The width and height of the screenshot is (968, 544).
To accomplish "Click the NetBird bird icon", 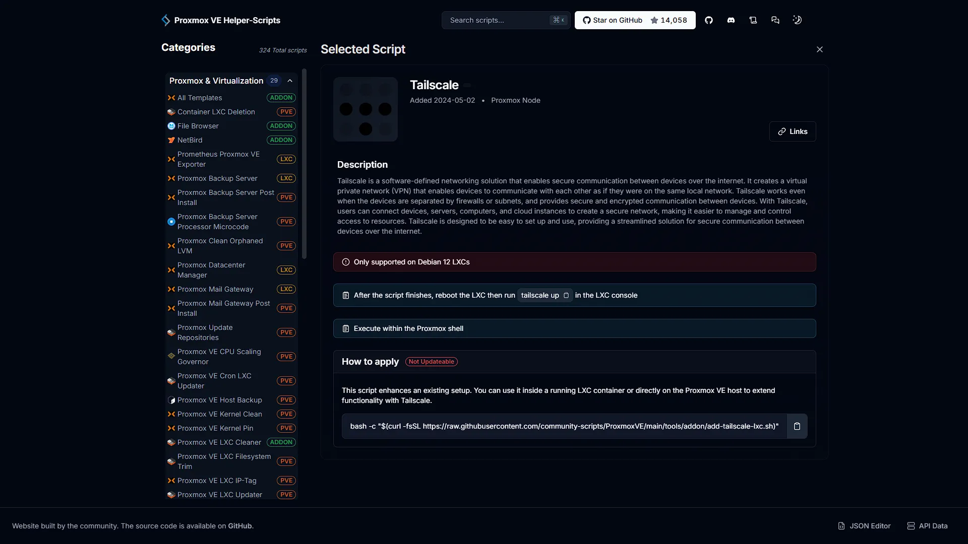I will click(x=171, y=140).
